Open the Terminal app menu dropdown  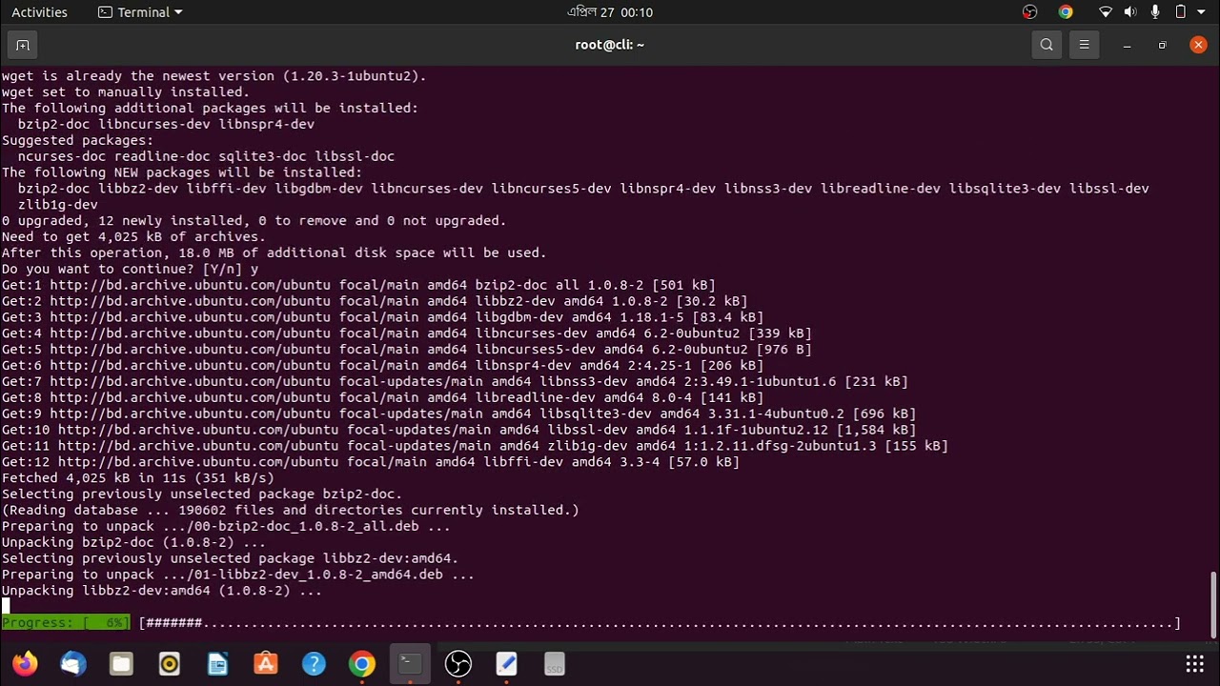click(140, 12)
